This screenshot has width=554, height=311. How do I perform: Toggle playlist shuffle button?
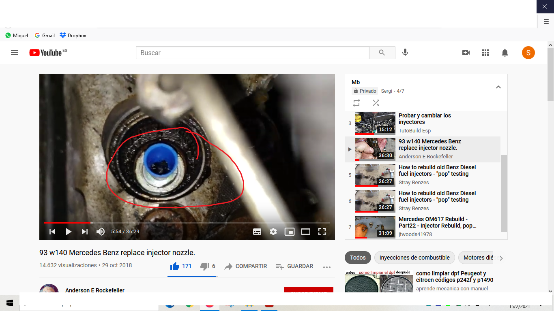(376, 103)
